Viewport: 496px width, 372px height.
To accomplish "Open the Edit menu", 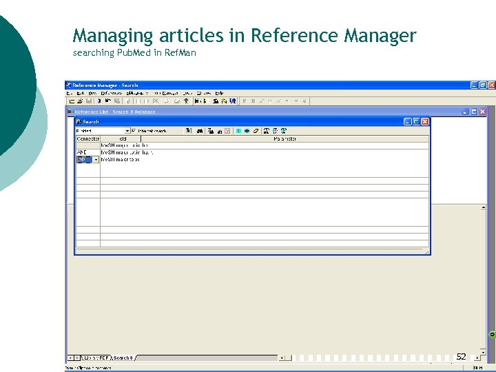I will point(81,93).
